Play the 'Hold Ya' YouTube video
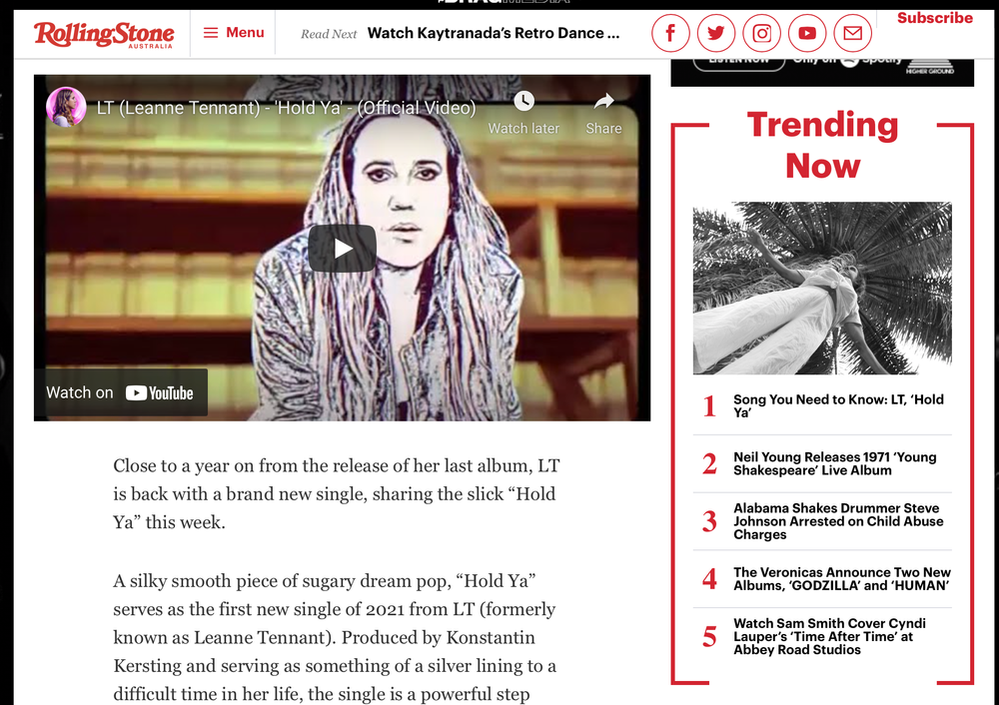 342,249
